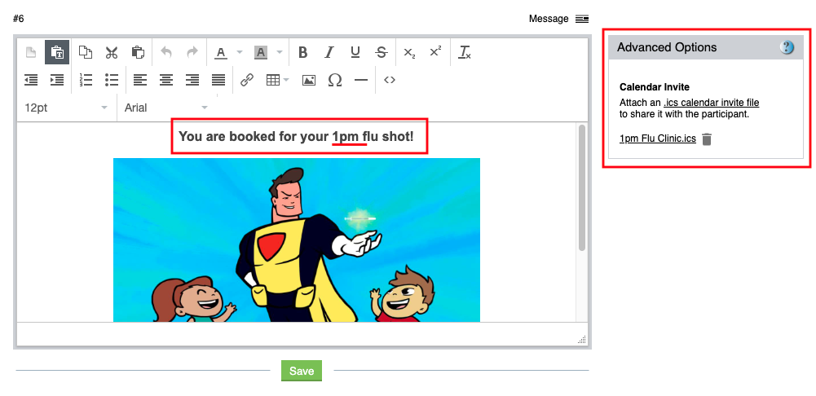The width and height of the screenshot is (816, 396).
Task: Click the 'Advanced Options' panel header
Action: pyautogui.click(x=706, y=47)
